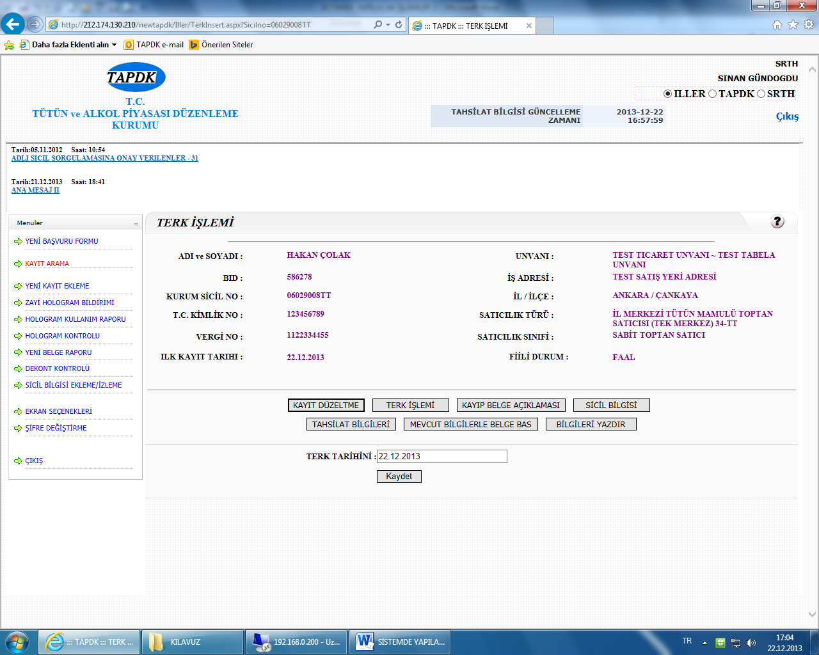Click the network tray icon
This screenshot has height=655, width=819.
(x=736, y=643)
